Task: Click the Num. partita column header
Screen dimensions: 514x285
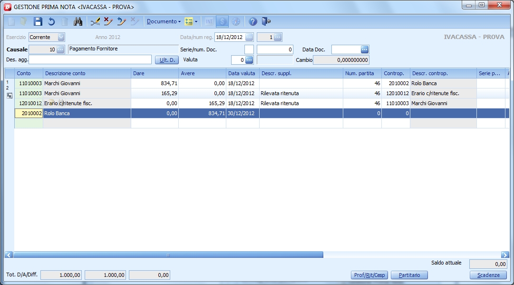Action: click(362, 73)
